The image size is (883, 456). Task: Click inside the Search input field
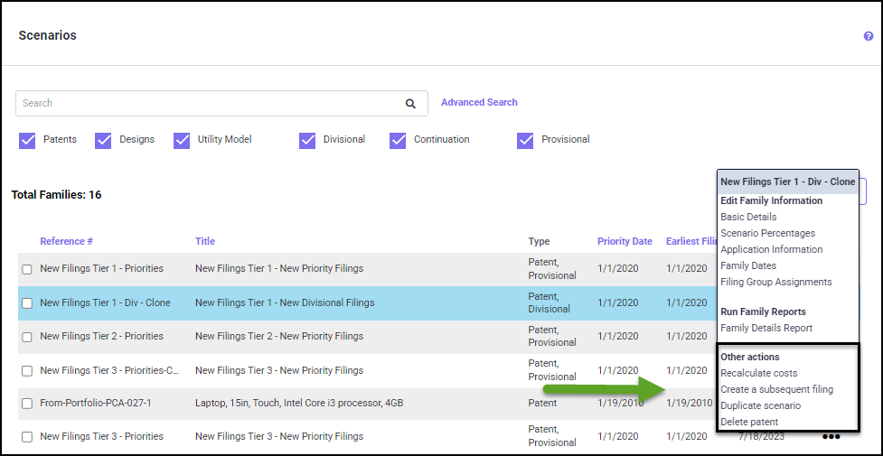pyautogui.click(x=208, y=104)
